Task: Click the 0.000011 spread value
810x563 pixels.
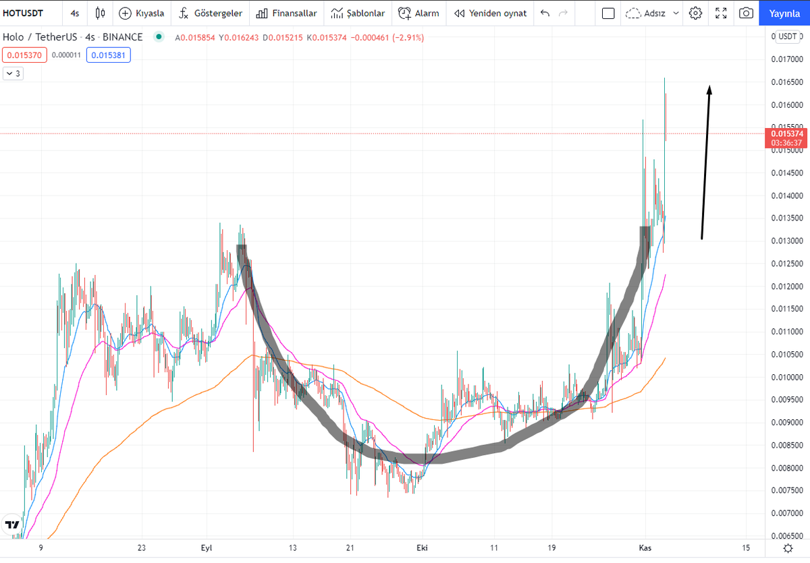Action: click(x=66, y=55)
